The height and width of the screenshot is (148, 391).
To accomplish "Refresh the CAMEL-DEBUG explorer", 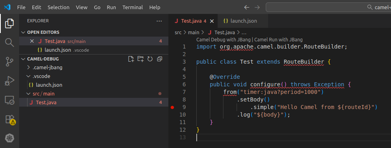I will tap(150, 59).
